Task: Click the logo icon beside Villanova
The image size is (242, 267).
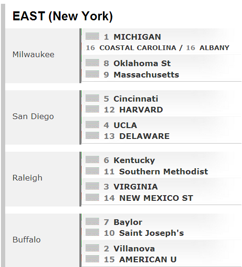Action: pos(92,248)
